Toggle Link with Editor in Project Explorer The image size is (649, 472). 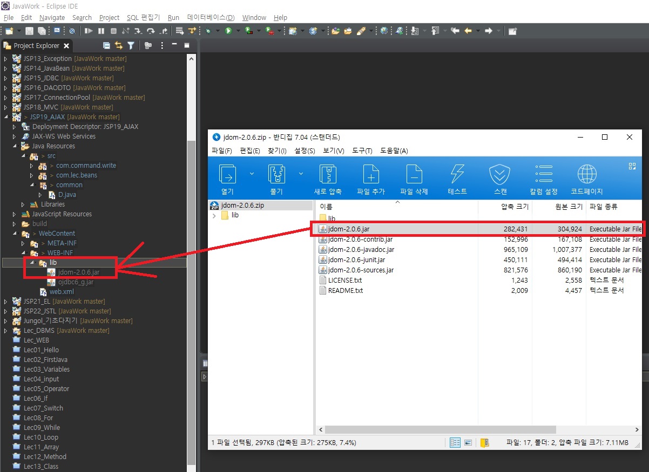[x=118, y=46]
